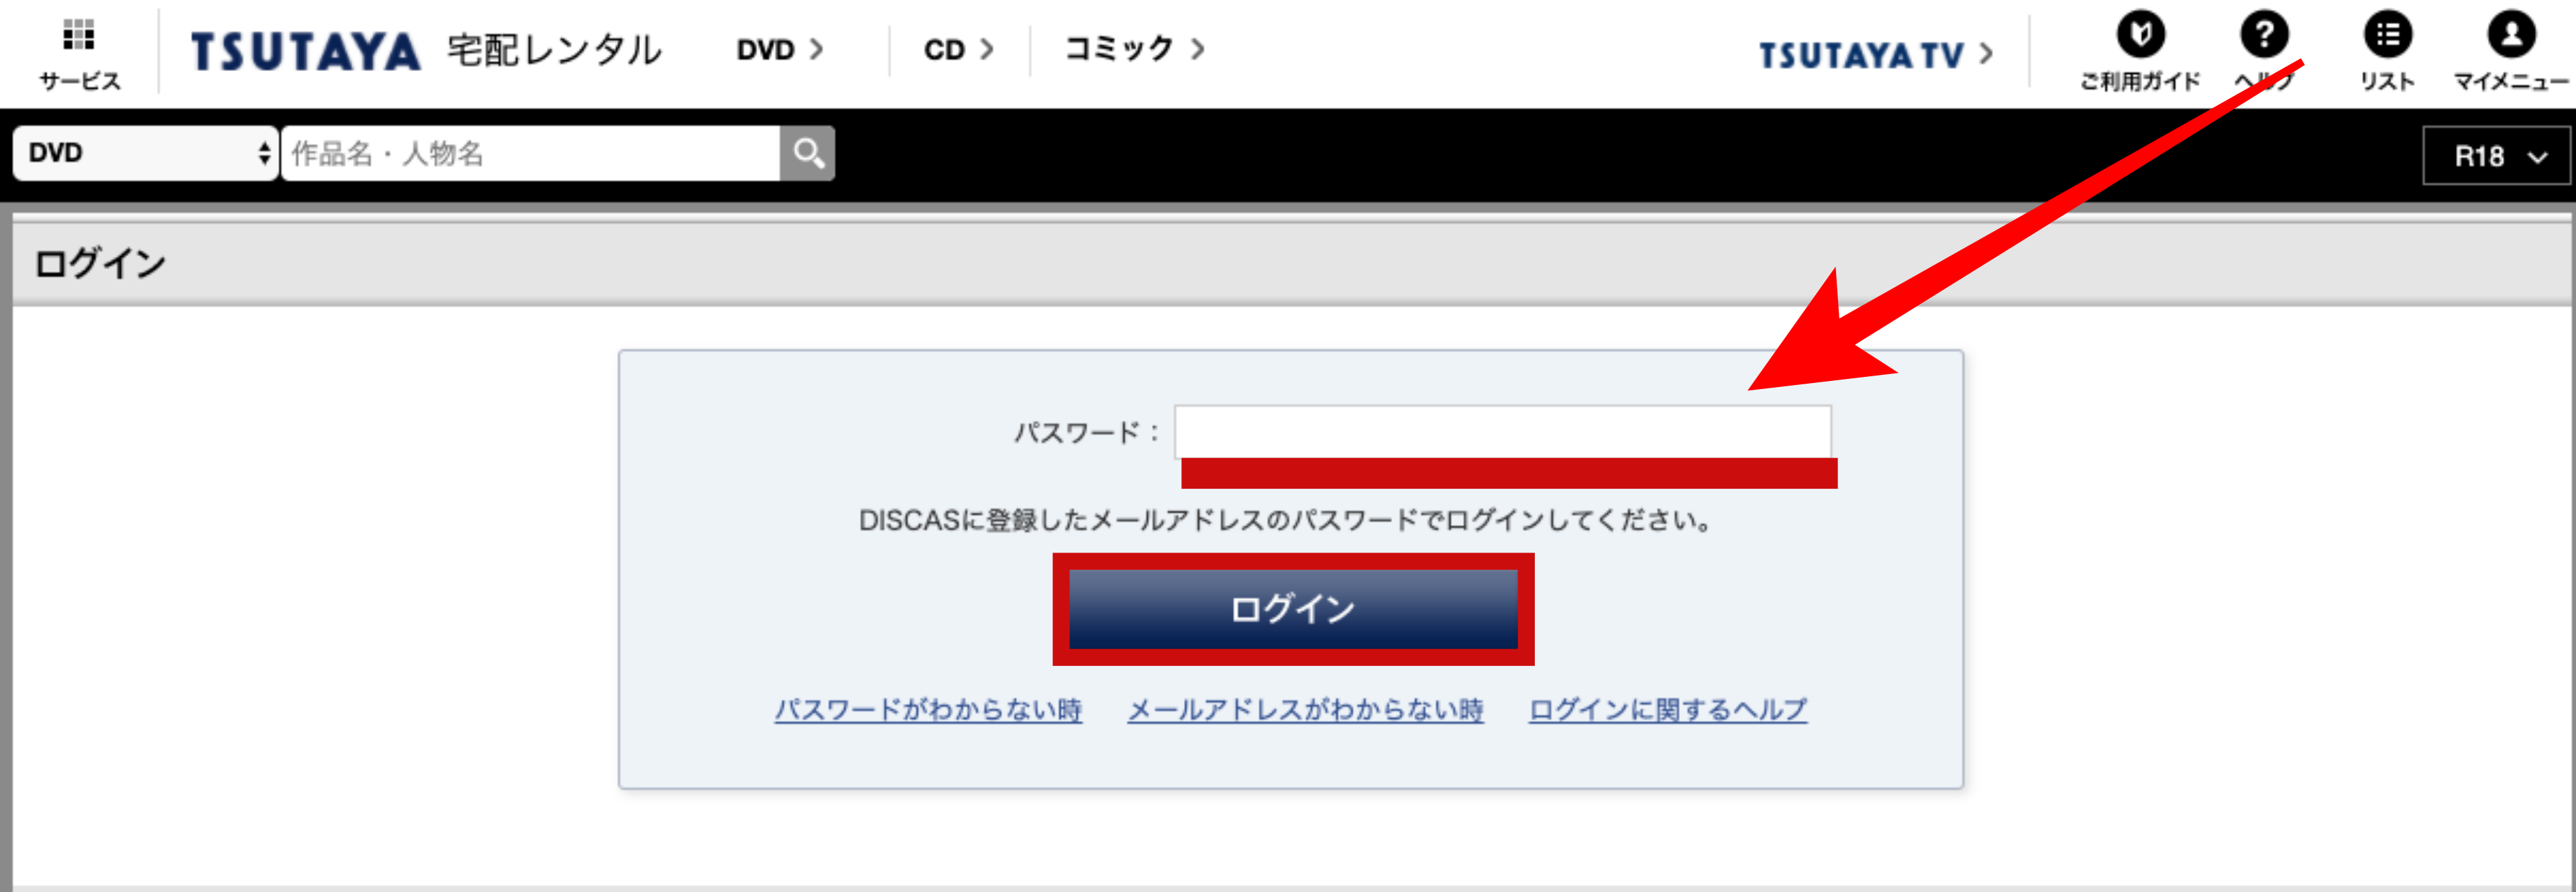The image size is (2576, 892).
Task: Click パスワードがわからない時 link
Action: 928,710
